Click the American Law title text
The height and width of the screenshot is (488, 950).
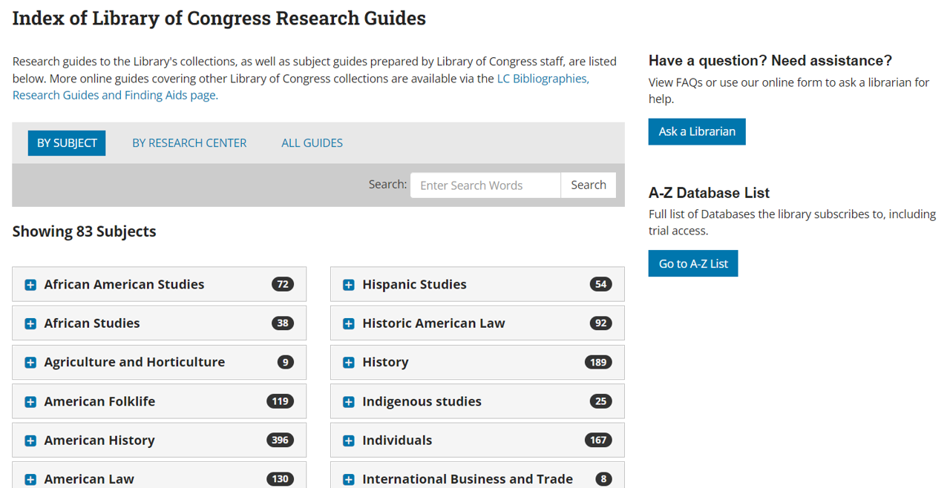[89, 480]
